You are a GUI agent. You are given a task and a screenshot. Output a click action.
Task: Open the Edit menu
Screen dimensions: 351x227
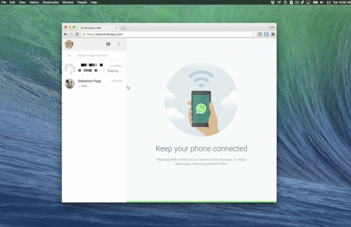coord(12,2)
